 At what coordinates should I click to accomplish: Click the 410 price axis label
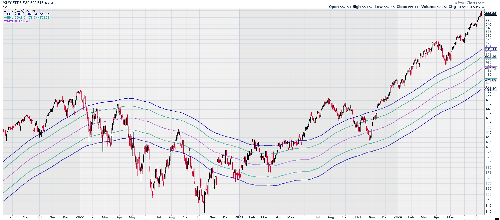click(488, 137)
